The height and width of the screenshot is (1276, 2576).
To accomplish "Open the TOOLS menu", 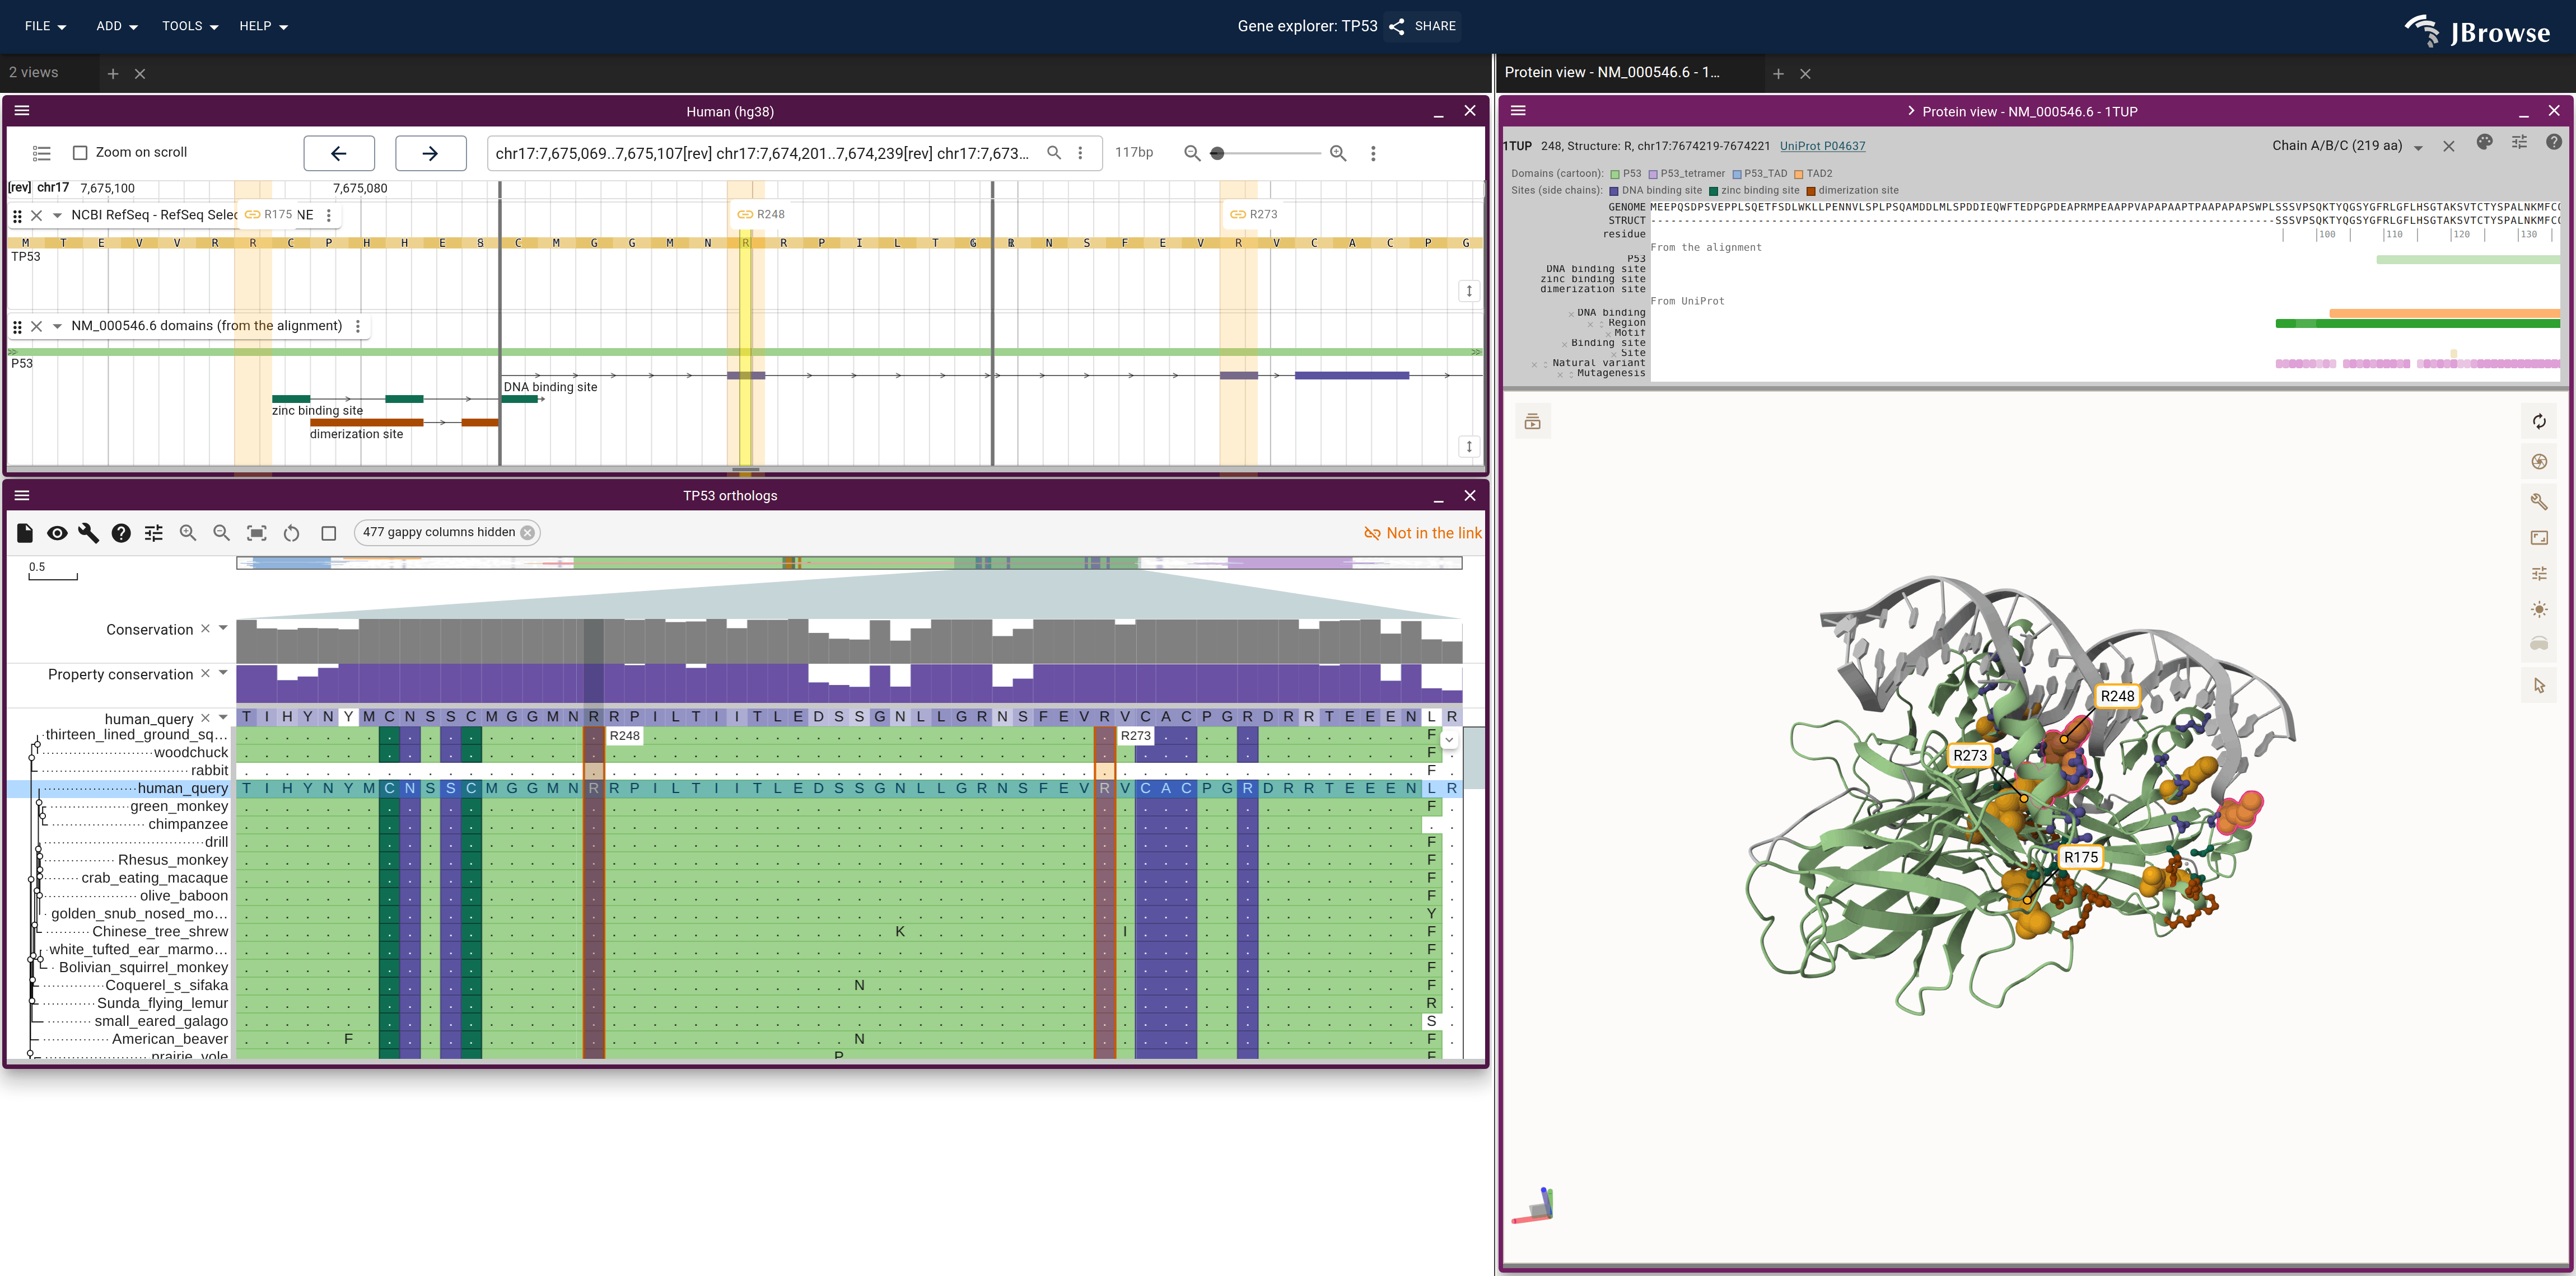I will pyautogui.click(x=190, y=26).
